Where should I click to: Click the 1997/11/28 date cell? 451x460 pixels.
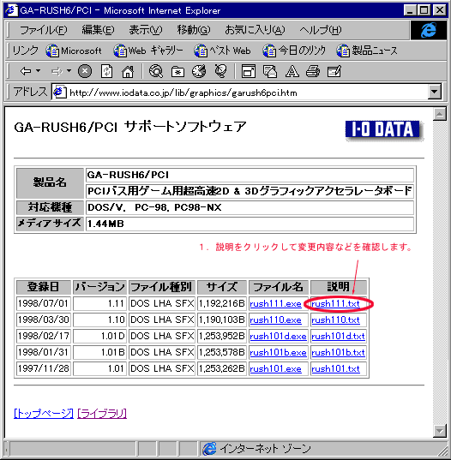(x=44, y=368)
